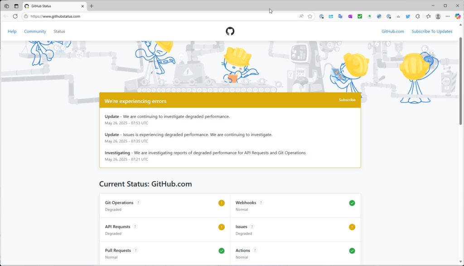
Task: Click Git Operations degraded warning icon
Action: tap(221, 203)
